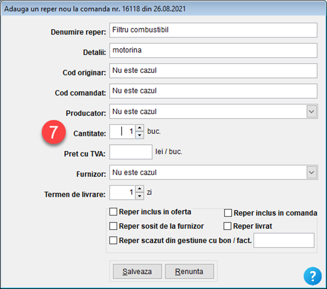Select the Cod originar text field

click(213, 71)
